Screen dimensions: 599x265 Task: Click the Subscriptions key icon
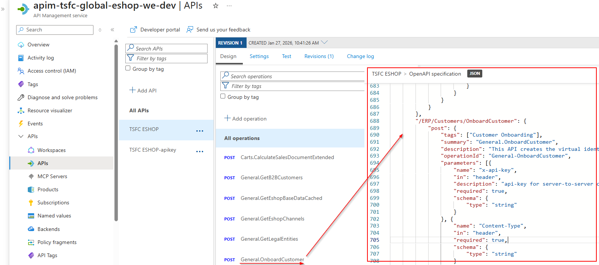tap(31, 202)
